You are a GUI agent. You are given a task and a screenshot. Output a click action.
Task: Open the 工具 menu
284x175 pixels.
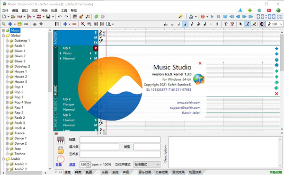pos(64,10)
